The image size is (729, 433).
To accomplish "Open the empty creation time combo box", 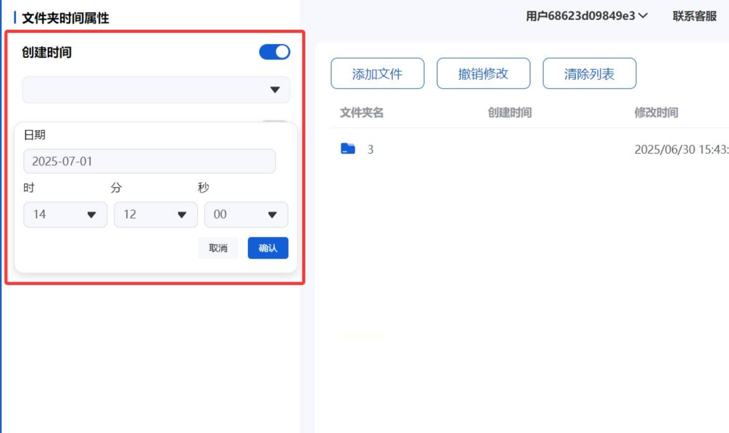I will [156, 90].
